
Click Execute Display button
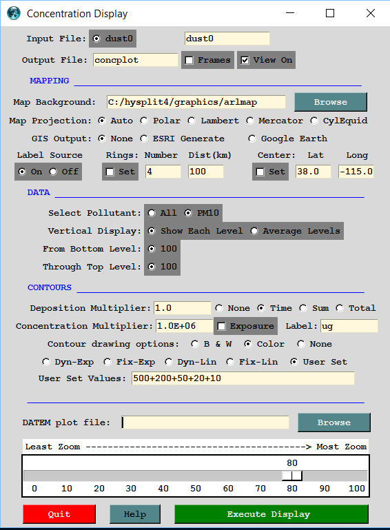(271, 514)
